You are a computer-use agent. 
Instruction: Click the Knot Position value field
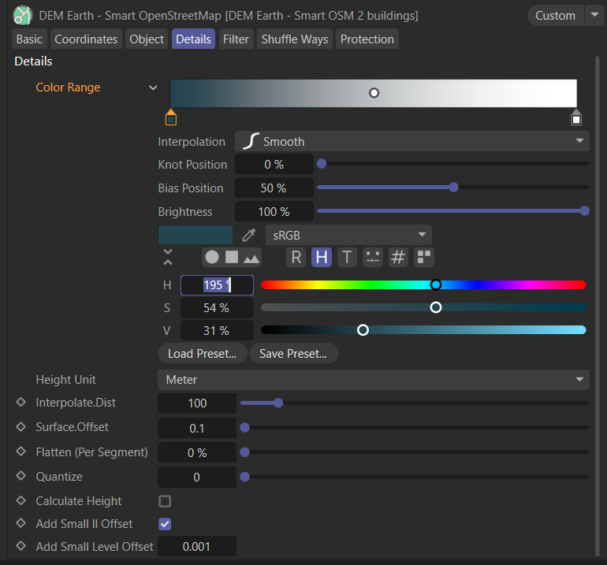tap(274, 165)
